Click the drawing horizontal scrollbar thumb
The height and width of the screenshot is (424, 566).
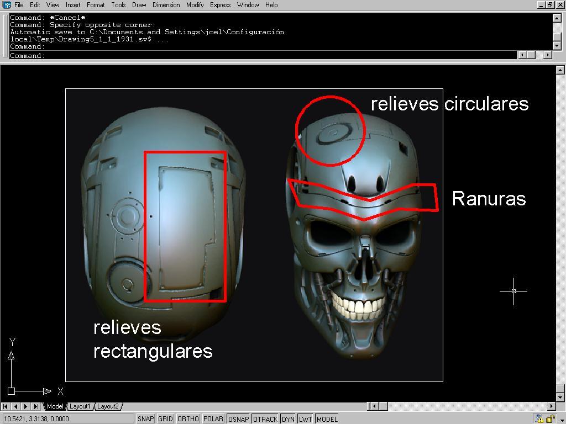click(384, 406)
